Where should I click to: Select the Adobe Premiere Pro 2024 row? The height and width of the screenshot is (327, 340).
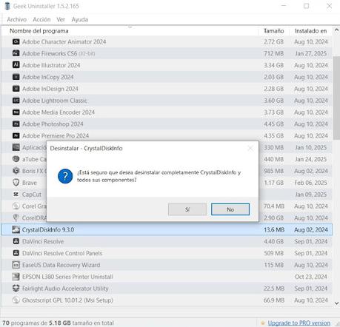167,135
